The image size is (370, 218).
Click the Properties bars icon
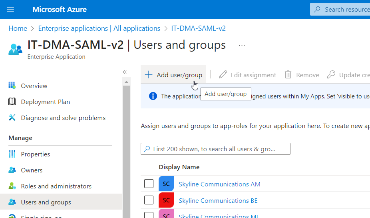pyautogui.click(x=12, y=154)
